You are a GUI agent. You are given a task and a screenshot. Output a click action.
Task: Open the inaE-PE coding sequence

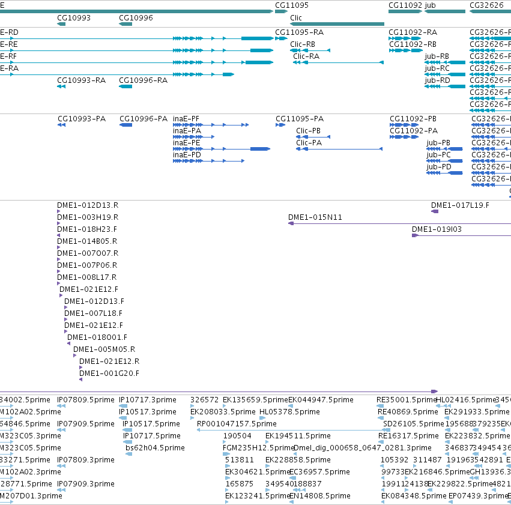[222, 150]
